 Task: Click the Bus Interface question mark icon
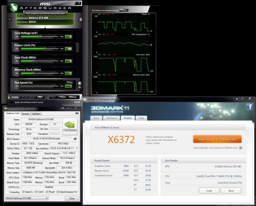coord(77,148)
